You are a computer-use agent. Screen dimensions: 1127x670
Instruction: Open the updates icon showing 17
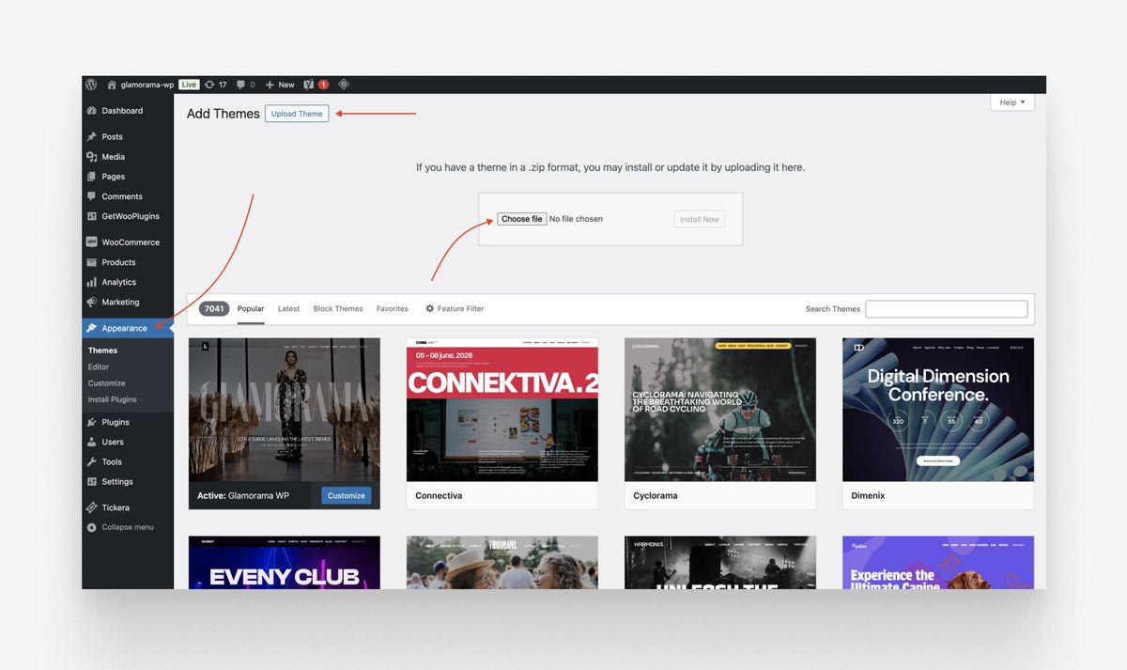click(216, 85)
